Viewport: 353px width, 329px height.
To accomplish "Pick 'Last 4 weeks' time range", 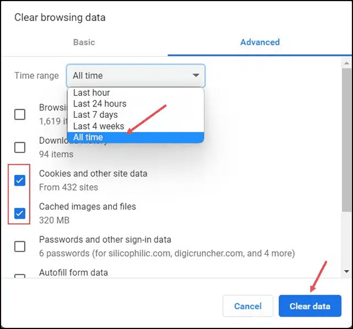I will tap(98, 126).
